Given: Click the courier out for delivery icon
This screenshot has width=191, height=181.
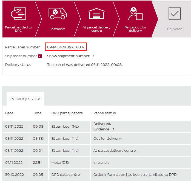Looking at the screenshot, I should 135,14.
